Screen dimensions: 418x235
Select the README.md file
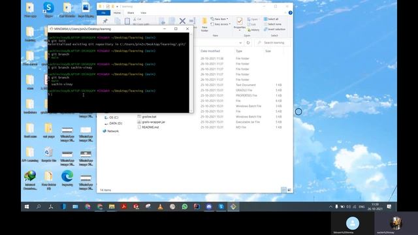click(x=148, y=127)
